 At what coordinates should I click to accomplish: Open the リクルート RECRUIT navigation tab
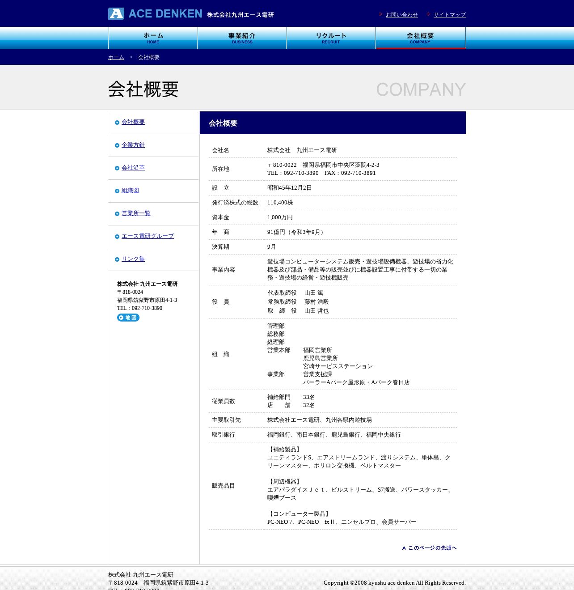[331, 38]
